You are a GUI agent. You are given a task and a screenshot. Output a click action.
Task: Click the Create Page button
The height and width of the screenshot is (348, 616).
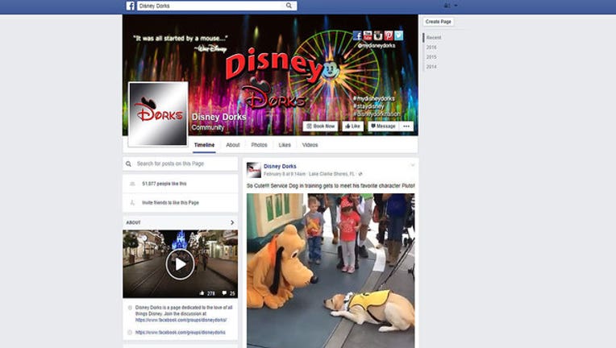438,22
